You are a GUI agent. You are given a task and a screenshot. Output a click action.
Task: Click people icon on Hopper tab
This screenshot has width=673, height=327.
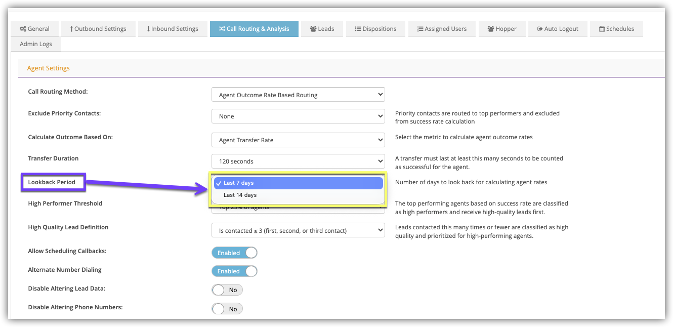point(491,29)
